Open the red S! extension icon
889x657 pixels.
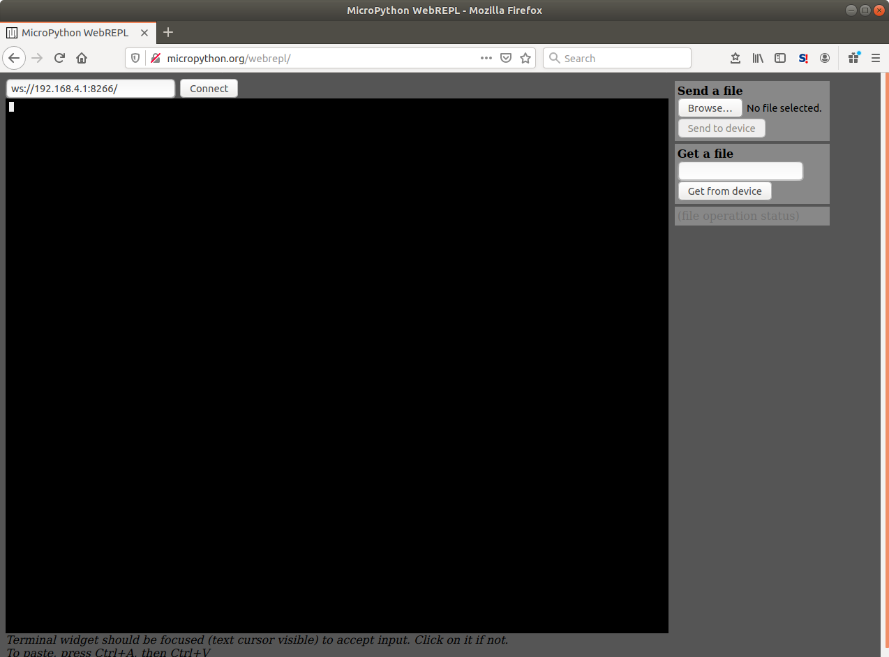click(x=803, y=58)
